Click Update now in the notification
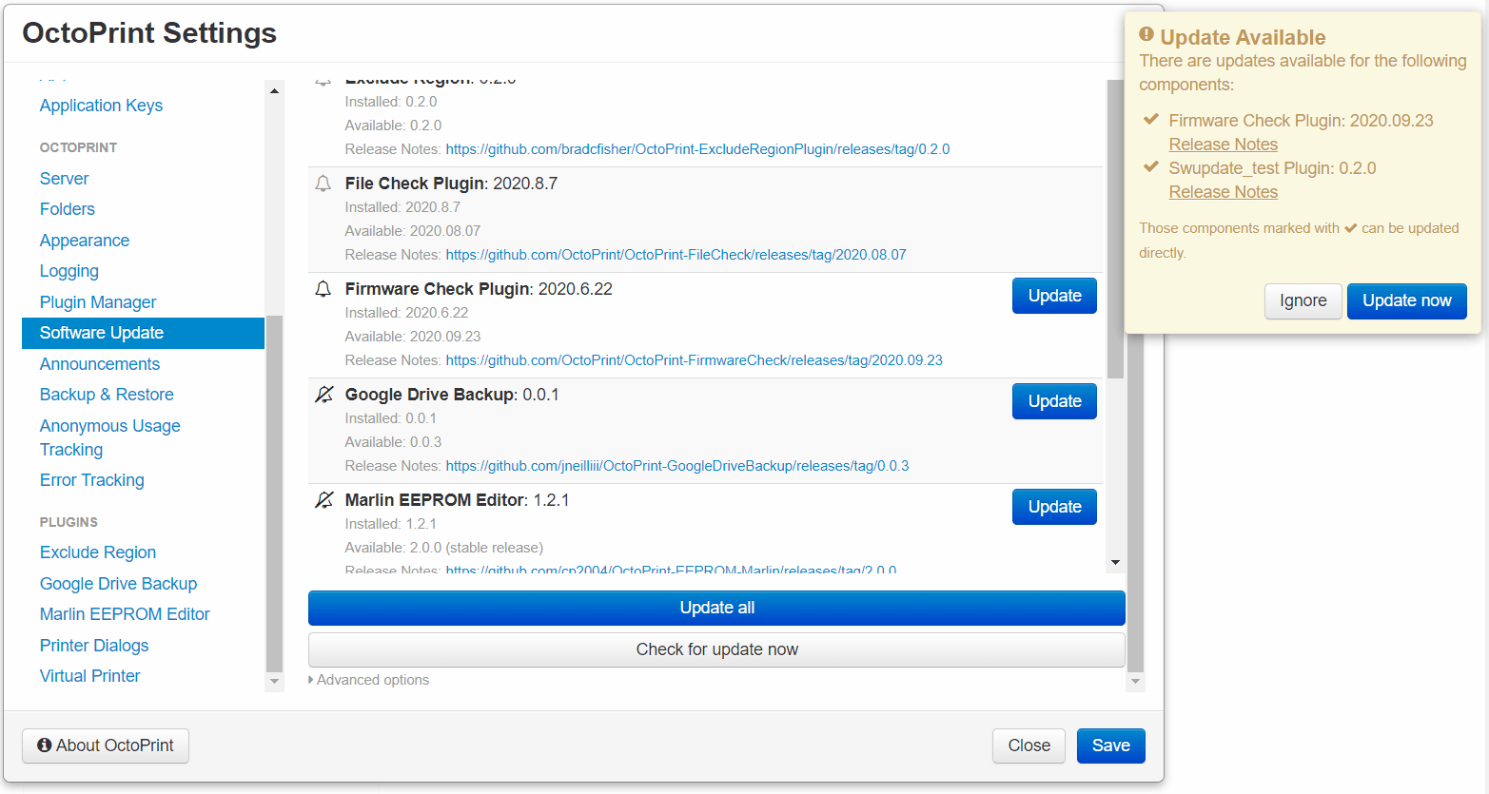Screen dimensions: 1489x794 click(x=1407, y=300)
